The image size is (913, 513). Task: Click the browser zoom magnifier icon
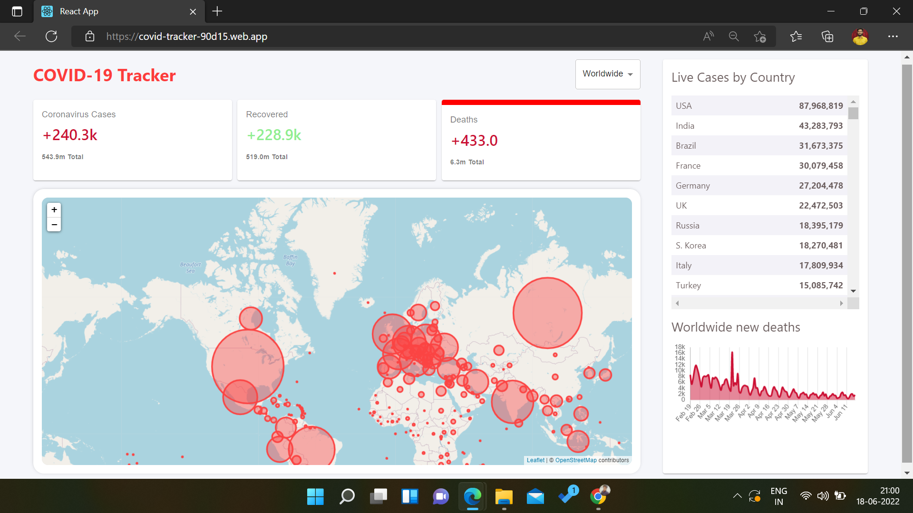[734, 36]
